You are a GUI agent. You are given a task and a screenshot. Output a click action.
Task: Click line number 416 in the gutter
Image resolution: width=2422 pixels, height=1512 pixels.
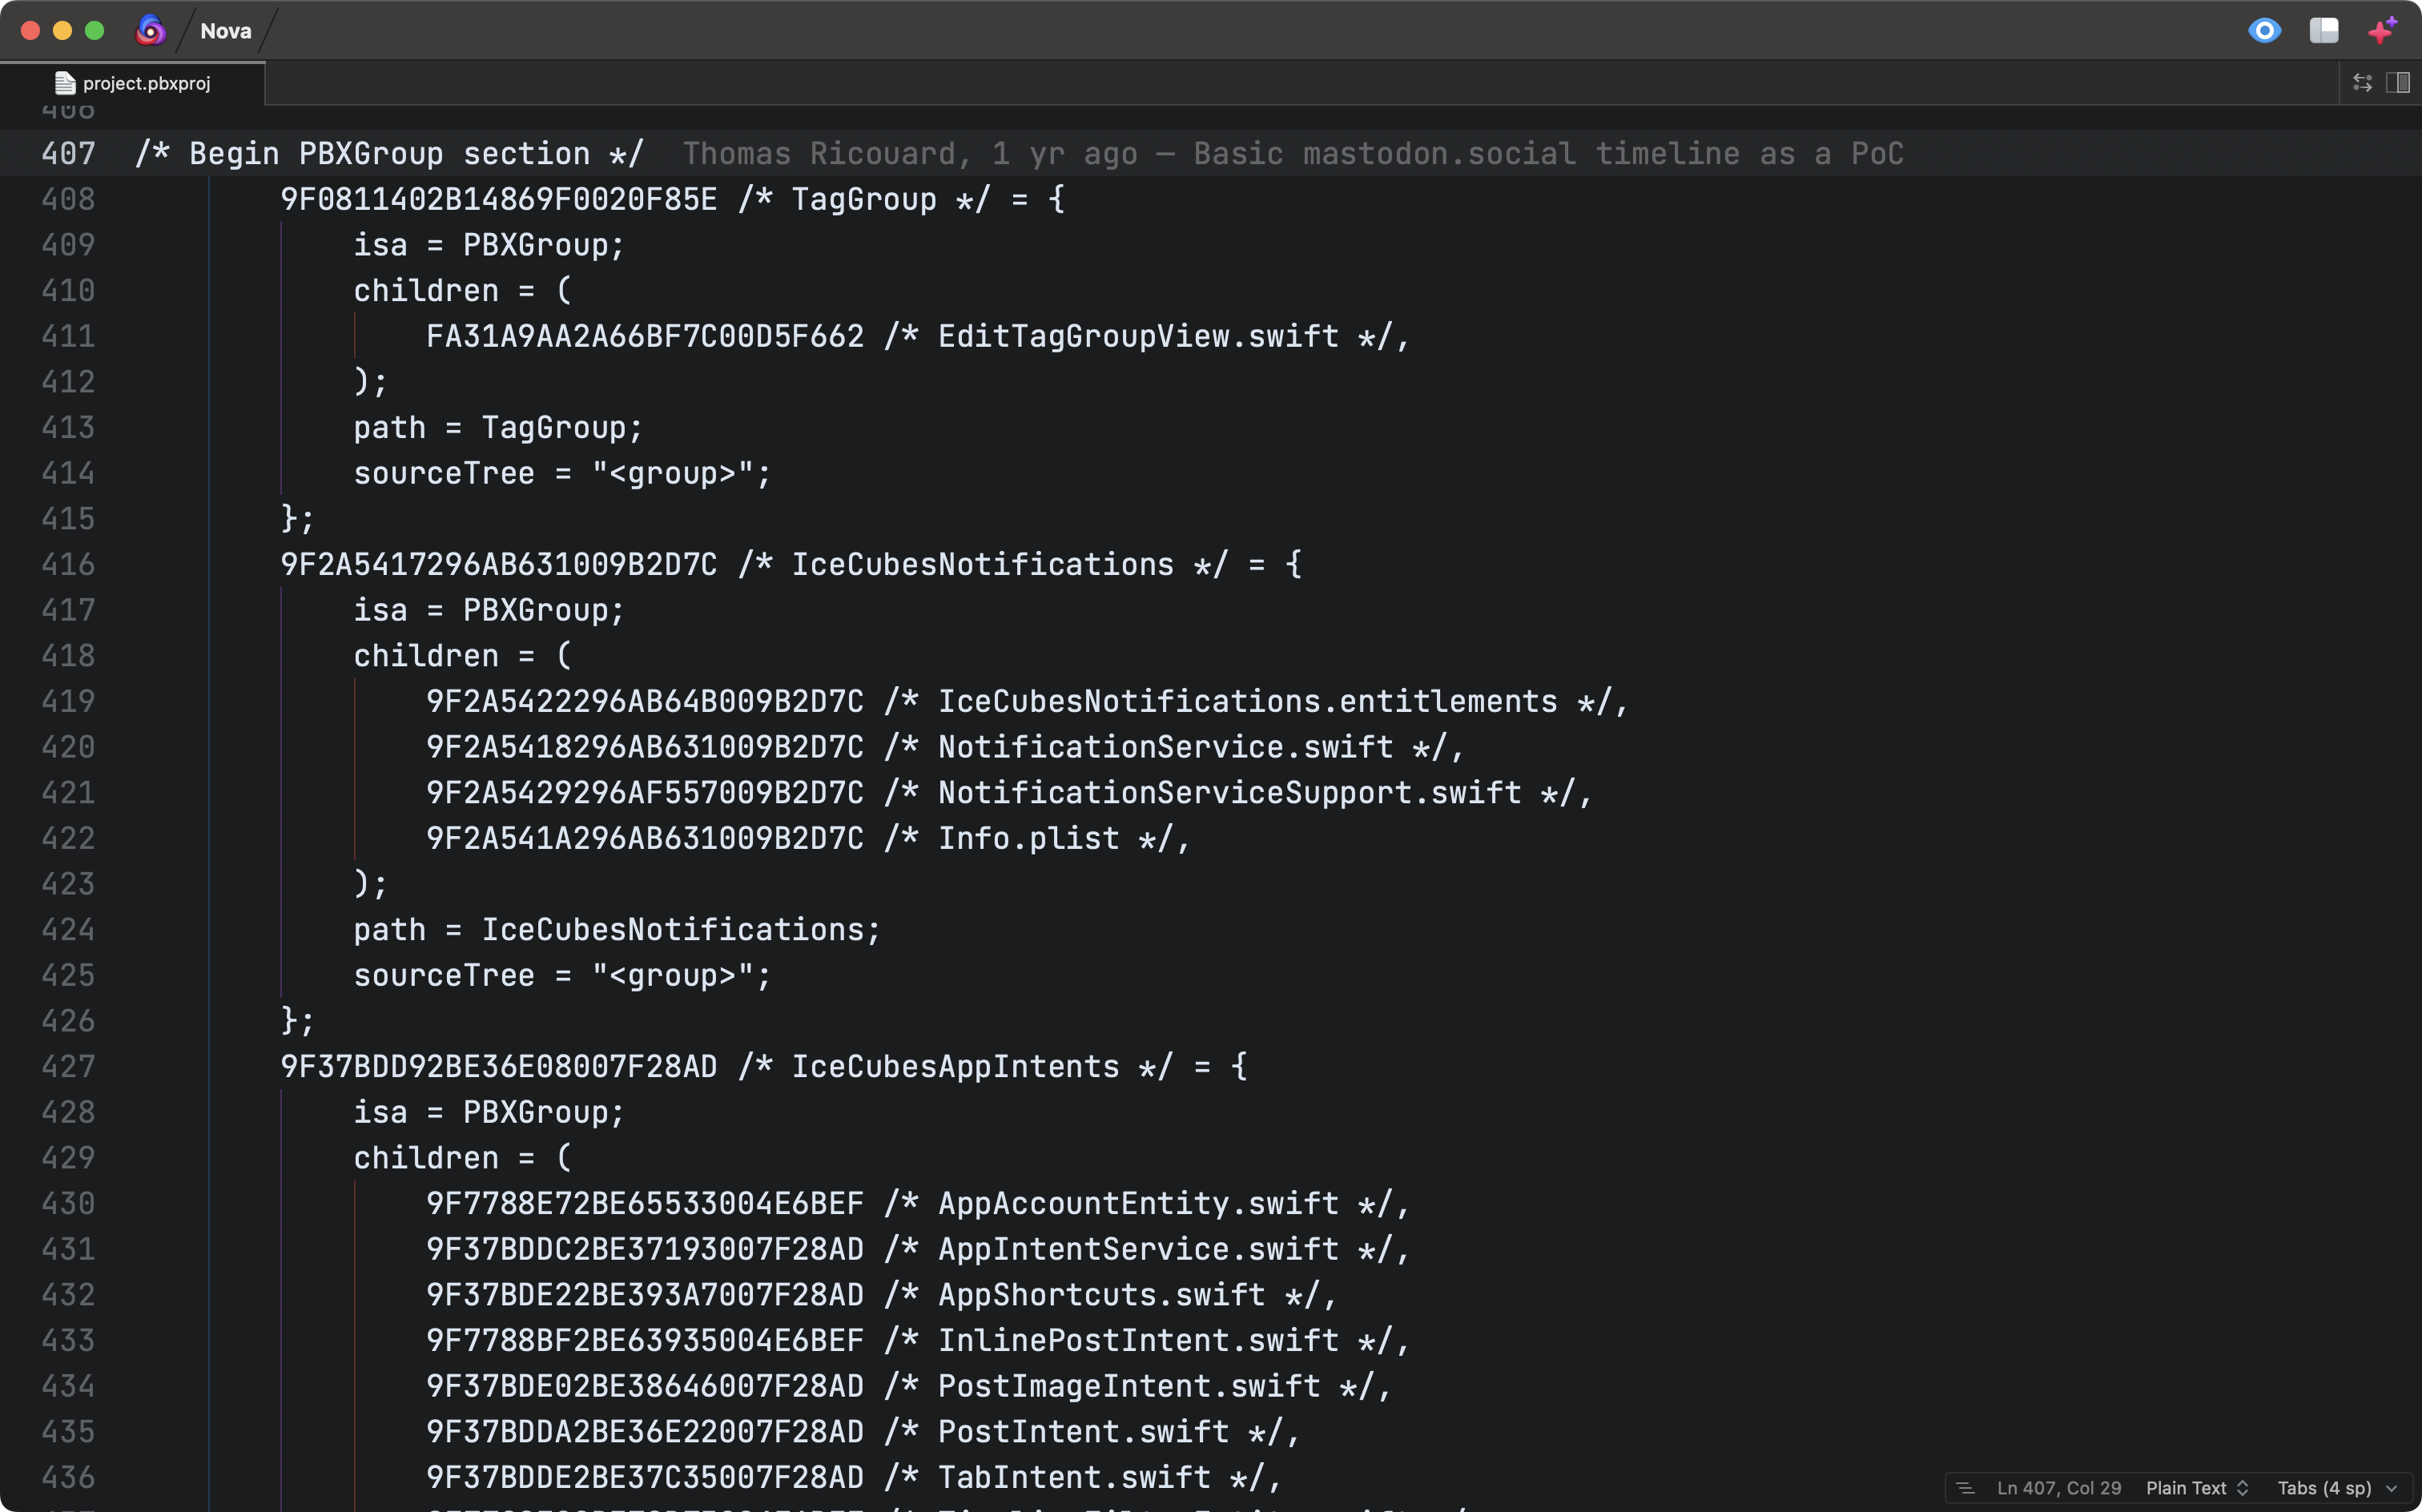[x=67, y=564]
